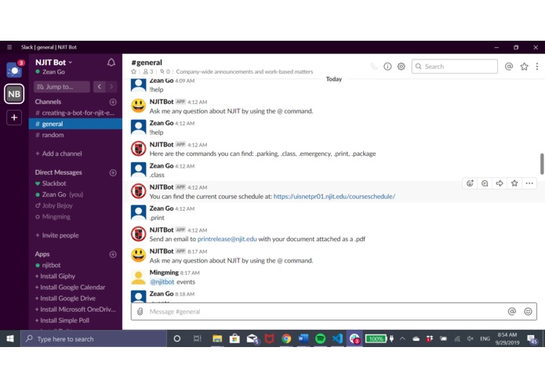Start a call with phone icon

pyautogui.click(x=373, y=67)
